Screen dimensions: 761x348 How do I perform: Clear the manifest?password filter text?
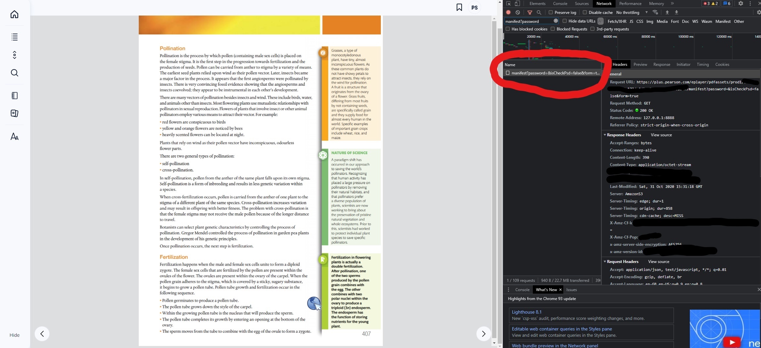coord(556,21)
